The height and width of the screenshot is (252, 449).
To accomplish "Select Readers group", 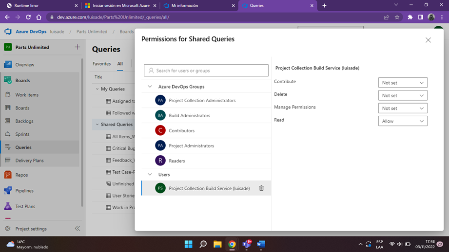I will (206, 161).
